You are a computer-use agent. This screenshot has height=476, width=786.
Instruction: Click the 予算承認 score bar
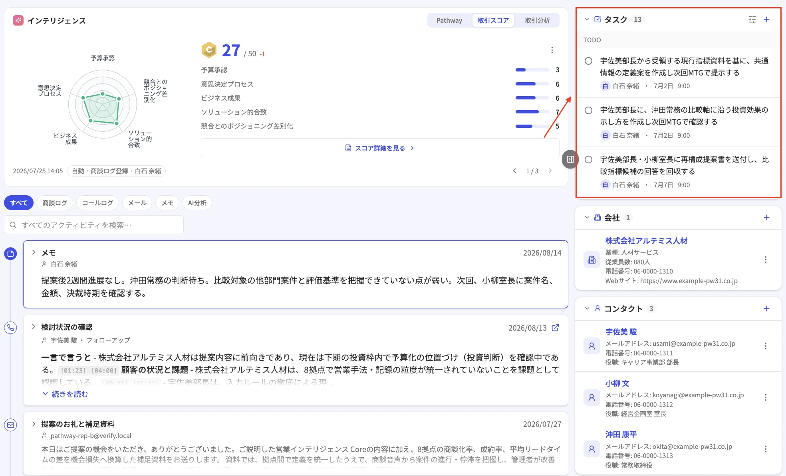tap(532, 70)
